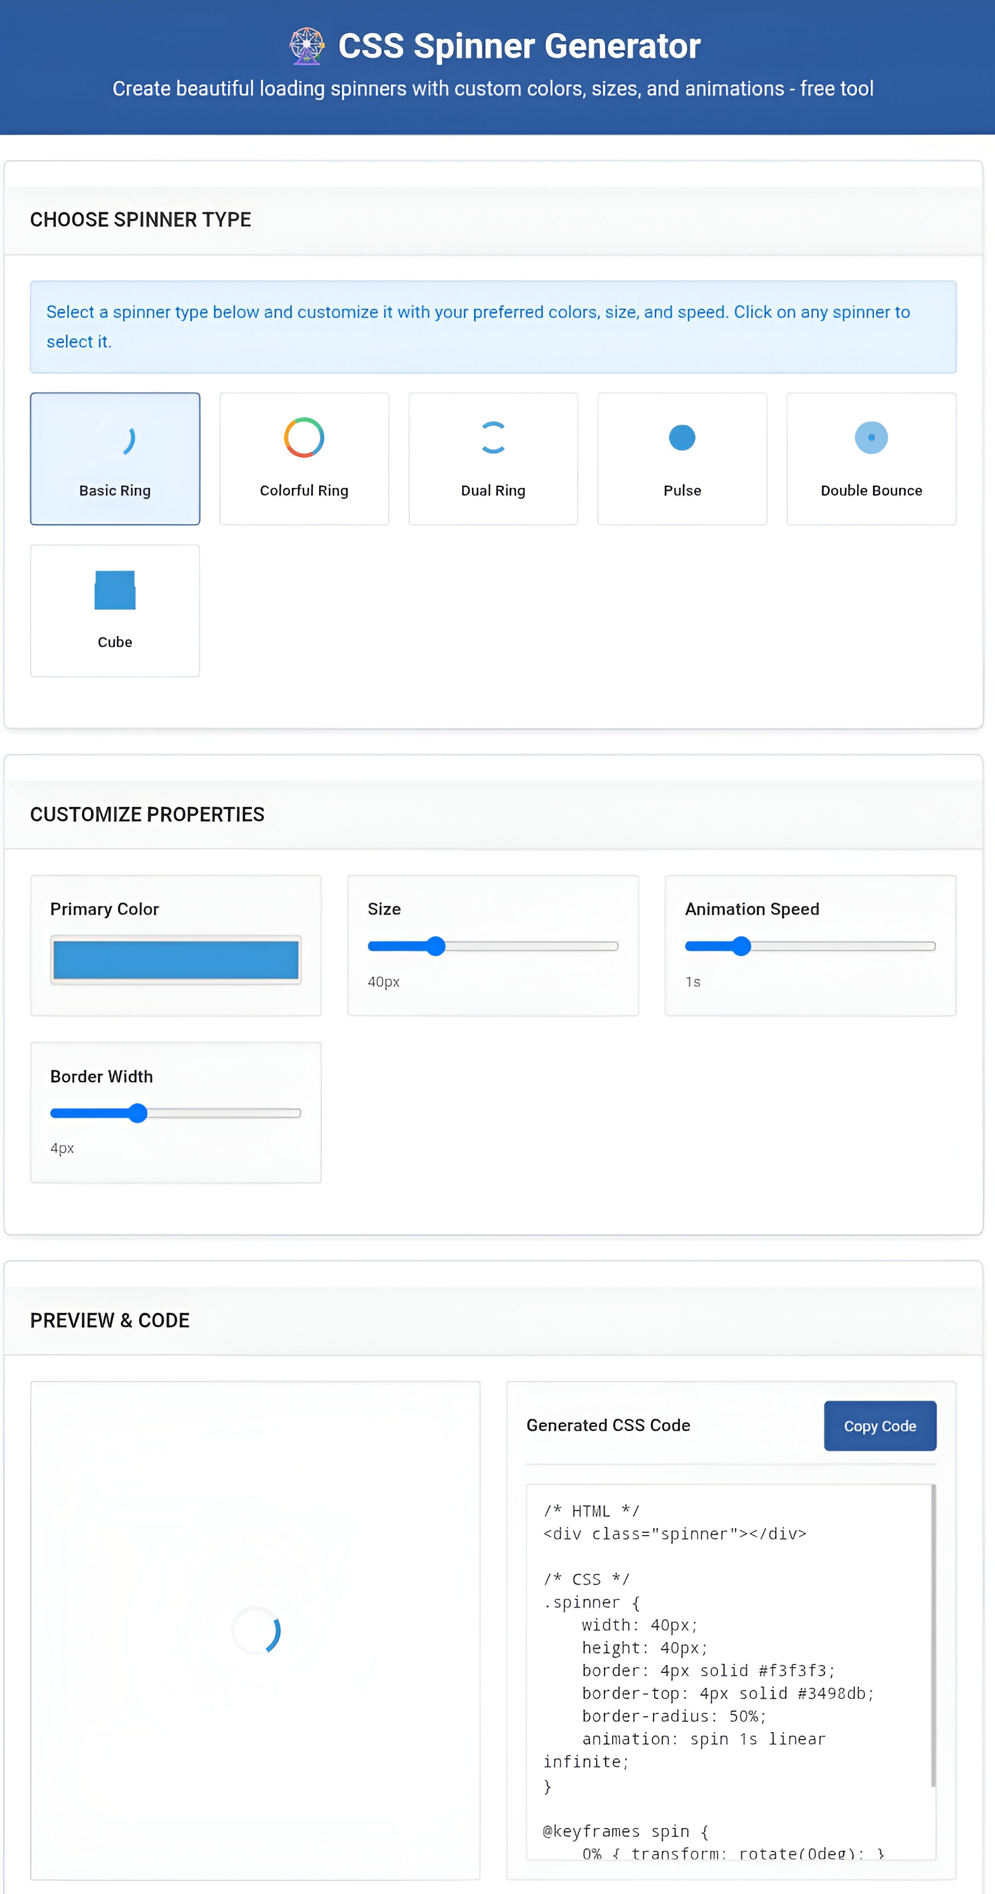Viewport: 995px width, 1894px height.
Task: Click the Animation Speed slider handle
Action: pos(741,946)
